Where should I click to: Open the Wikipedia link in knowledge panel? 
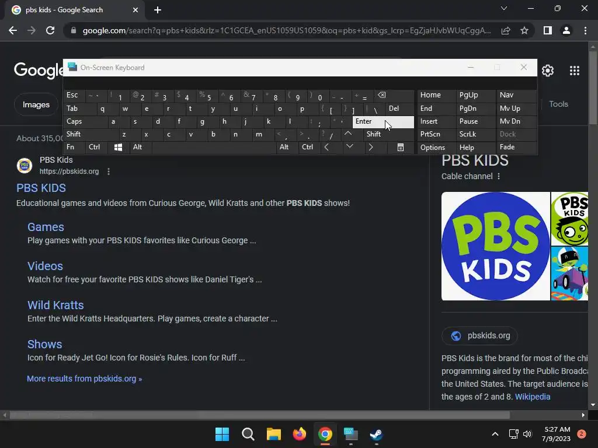[533, 397]
